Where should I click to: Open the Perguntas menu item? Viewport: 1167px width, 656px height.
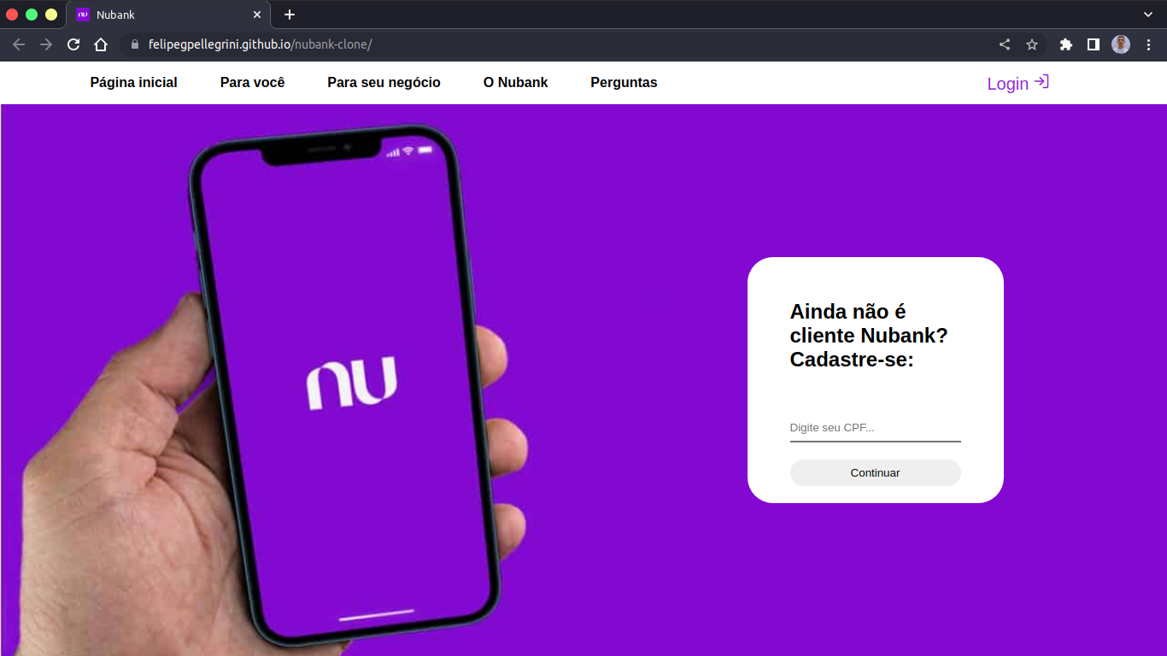(624, 82)
